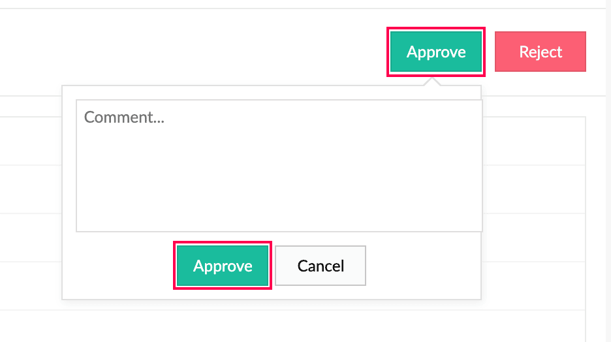Reject the request with the pink button
611x342 pixels.
[540, 52]
